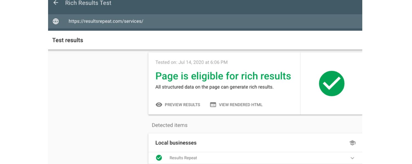
Task: Click the graduation cap learn-more icon
Action: coord(352,143)
